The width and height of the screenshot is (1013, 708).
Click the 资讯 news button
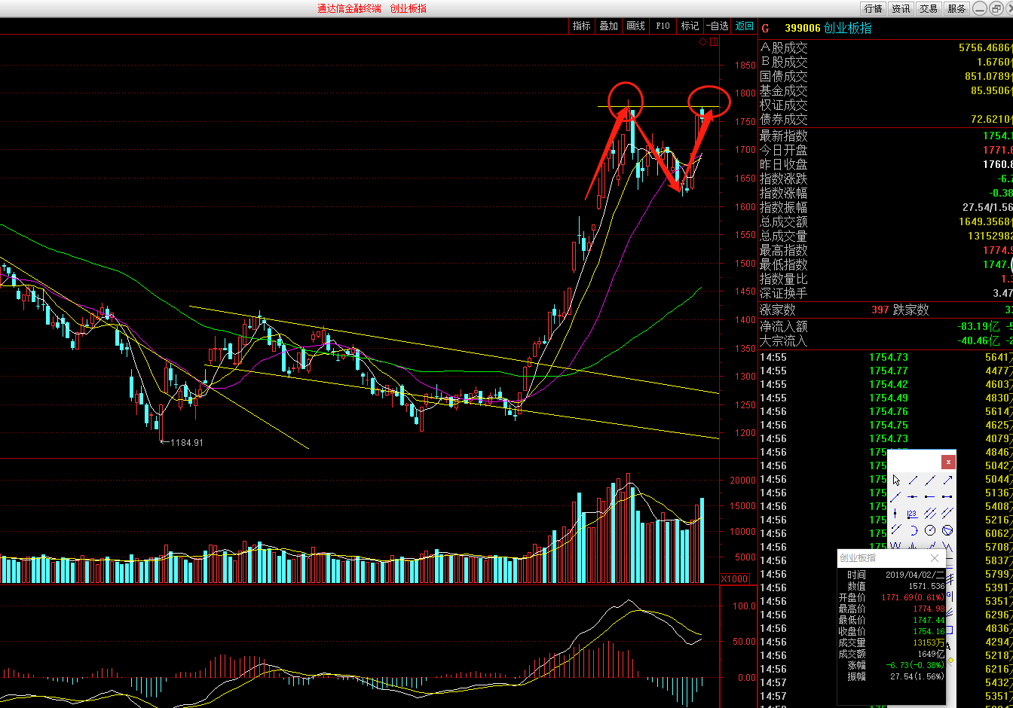(901, 8)
